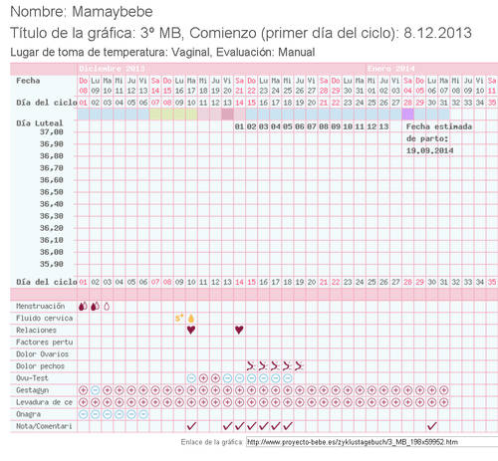Click luteal day number '01'
498x461 pixels.
(x=239, y=126)
